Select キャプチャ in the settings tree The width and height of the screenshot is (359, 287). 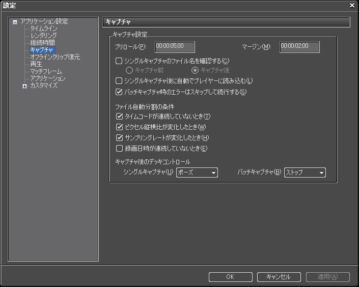[42, 50]
